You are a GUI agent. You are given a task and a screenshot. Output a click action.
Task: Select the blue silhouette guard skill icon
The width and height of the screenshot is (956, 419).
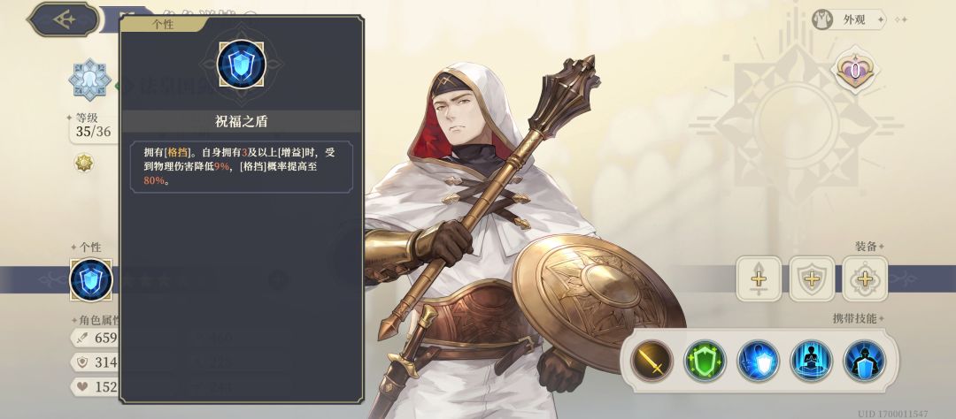click(865, 362)
